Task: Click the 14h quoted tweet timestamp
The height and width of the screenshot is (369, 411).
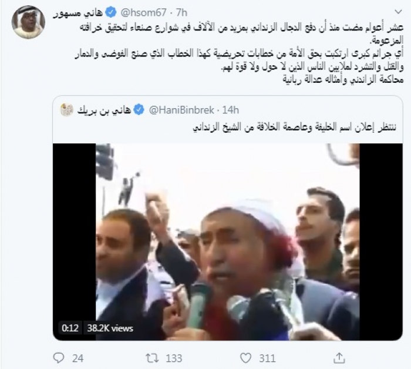Action: click(x=230, y=110)
